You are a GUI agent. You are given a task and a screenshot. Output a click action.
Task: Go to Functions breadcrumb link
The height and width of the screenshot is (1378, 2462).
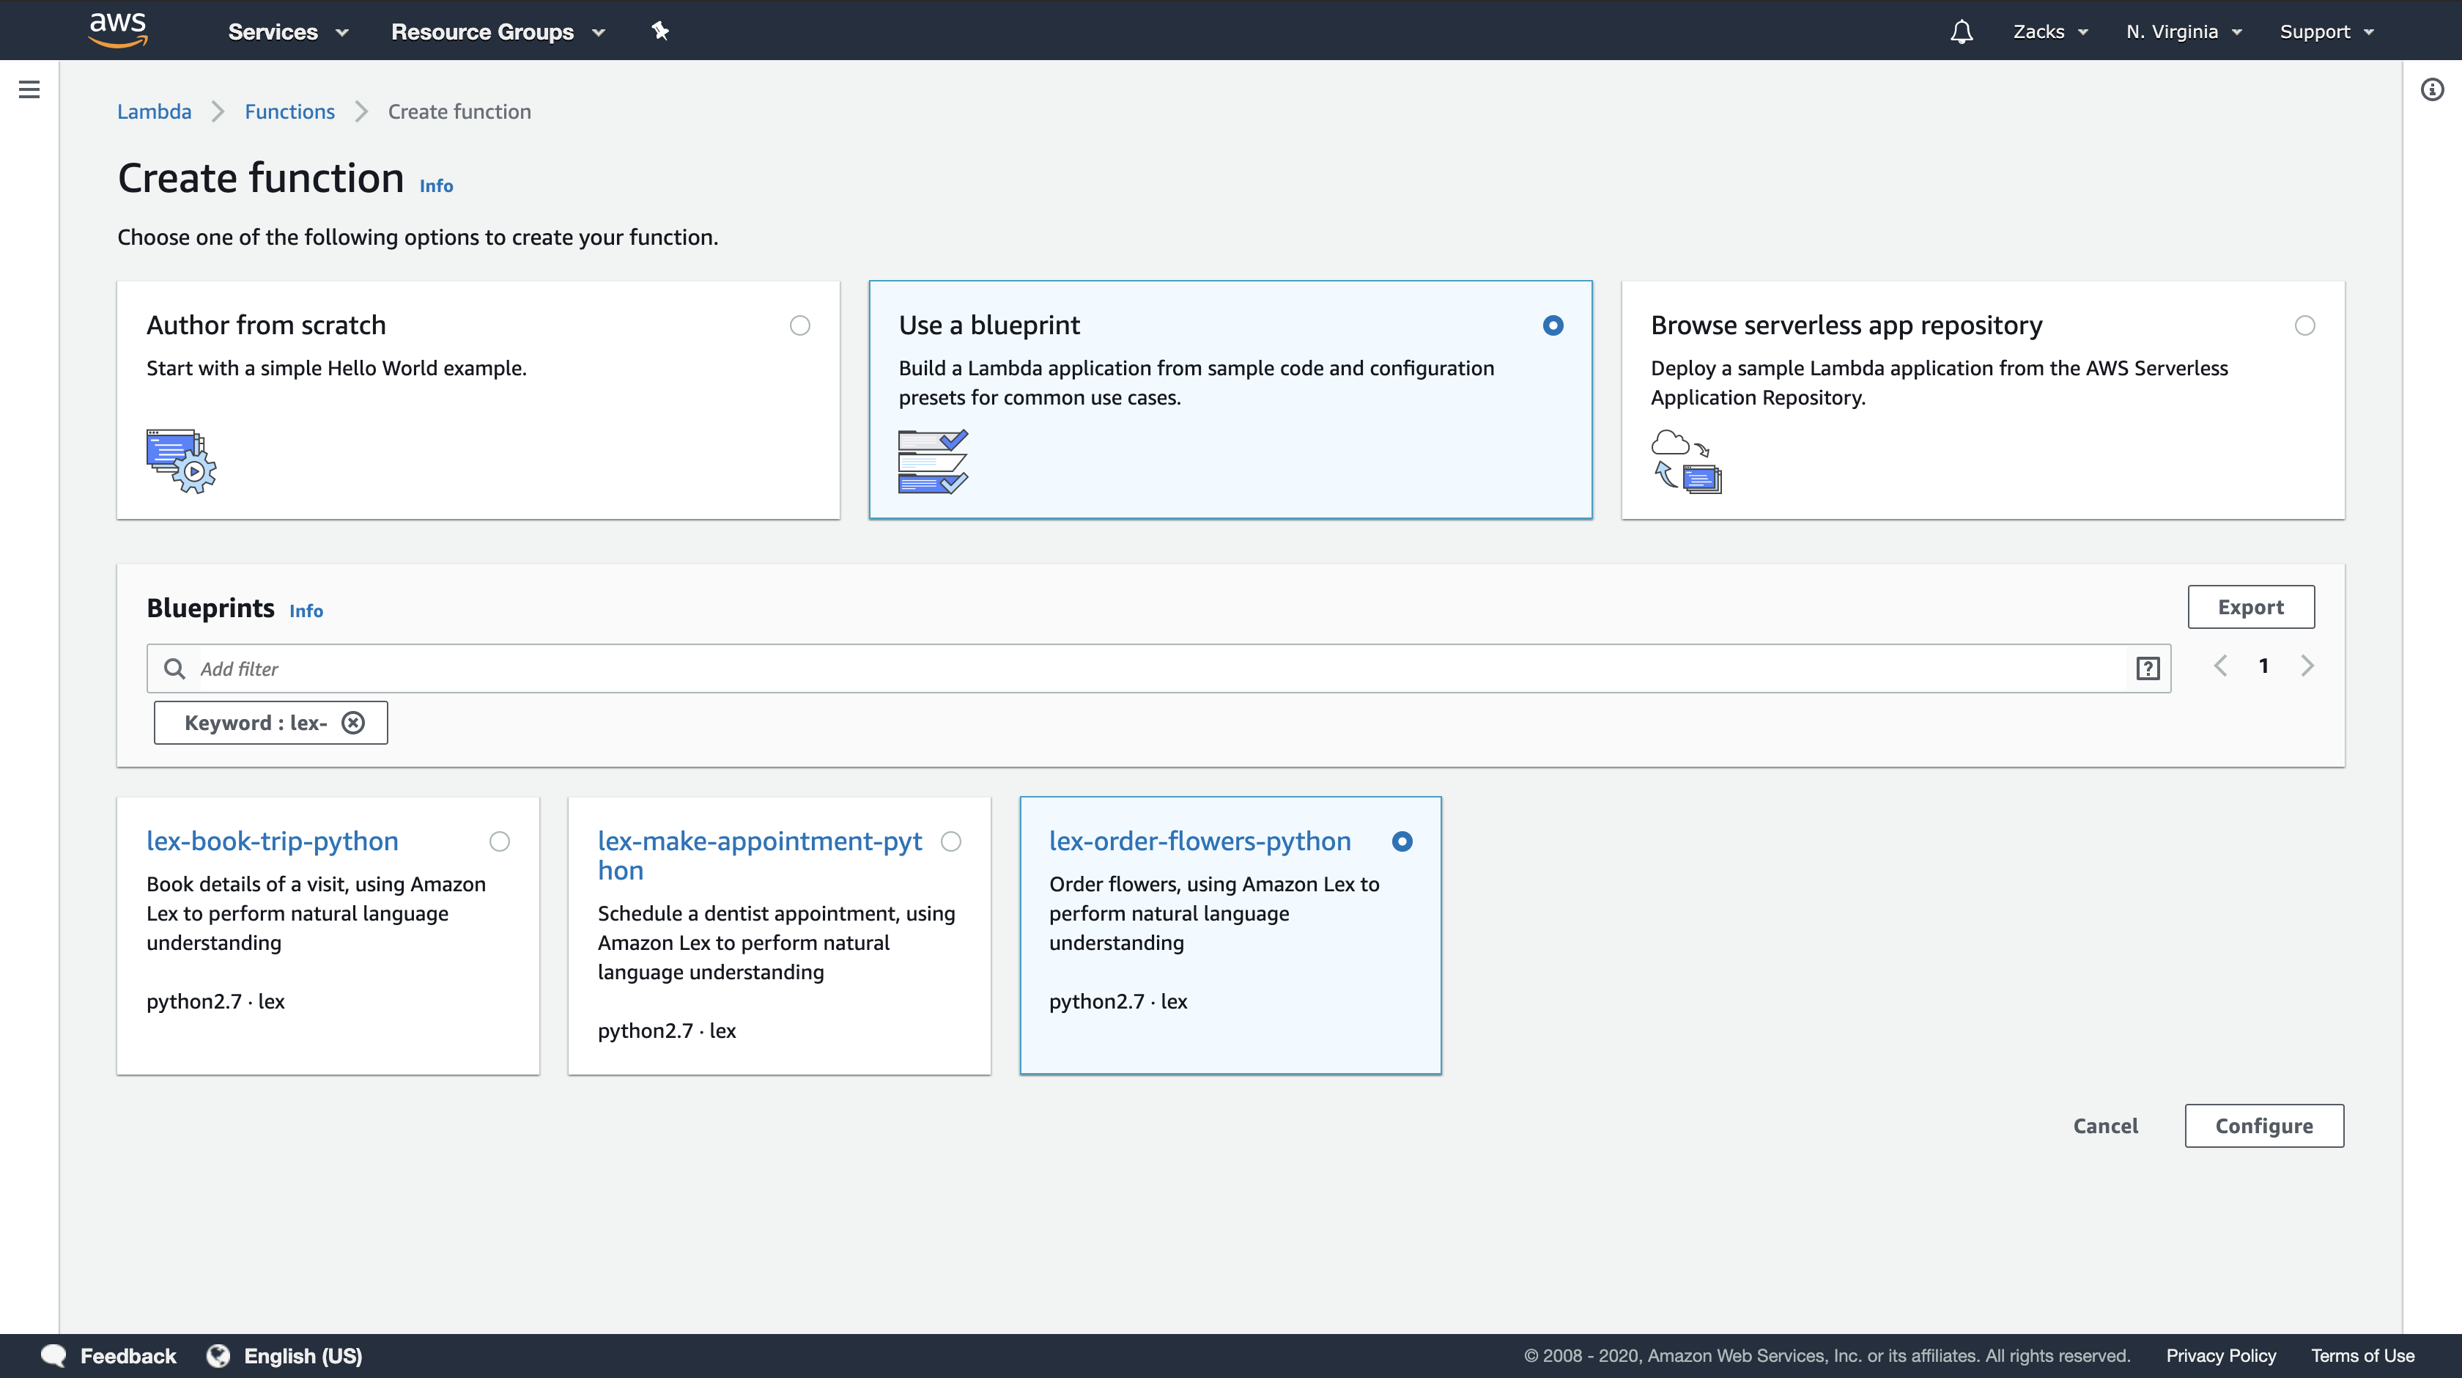click(x=289, y=112)
